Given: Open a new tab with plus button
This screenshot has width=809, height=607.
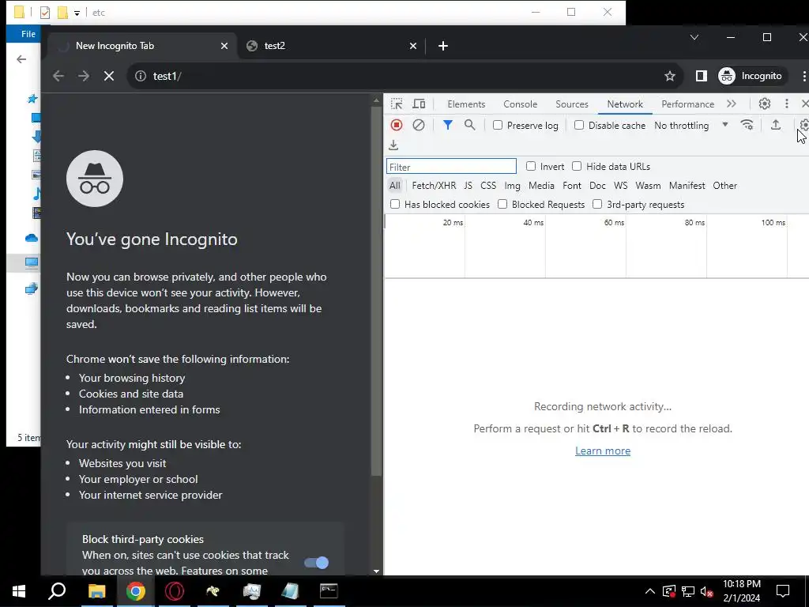Looking at the screenshot, I should (x=442, y=46).
